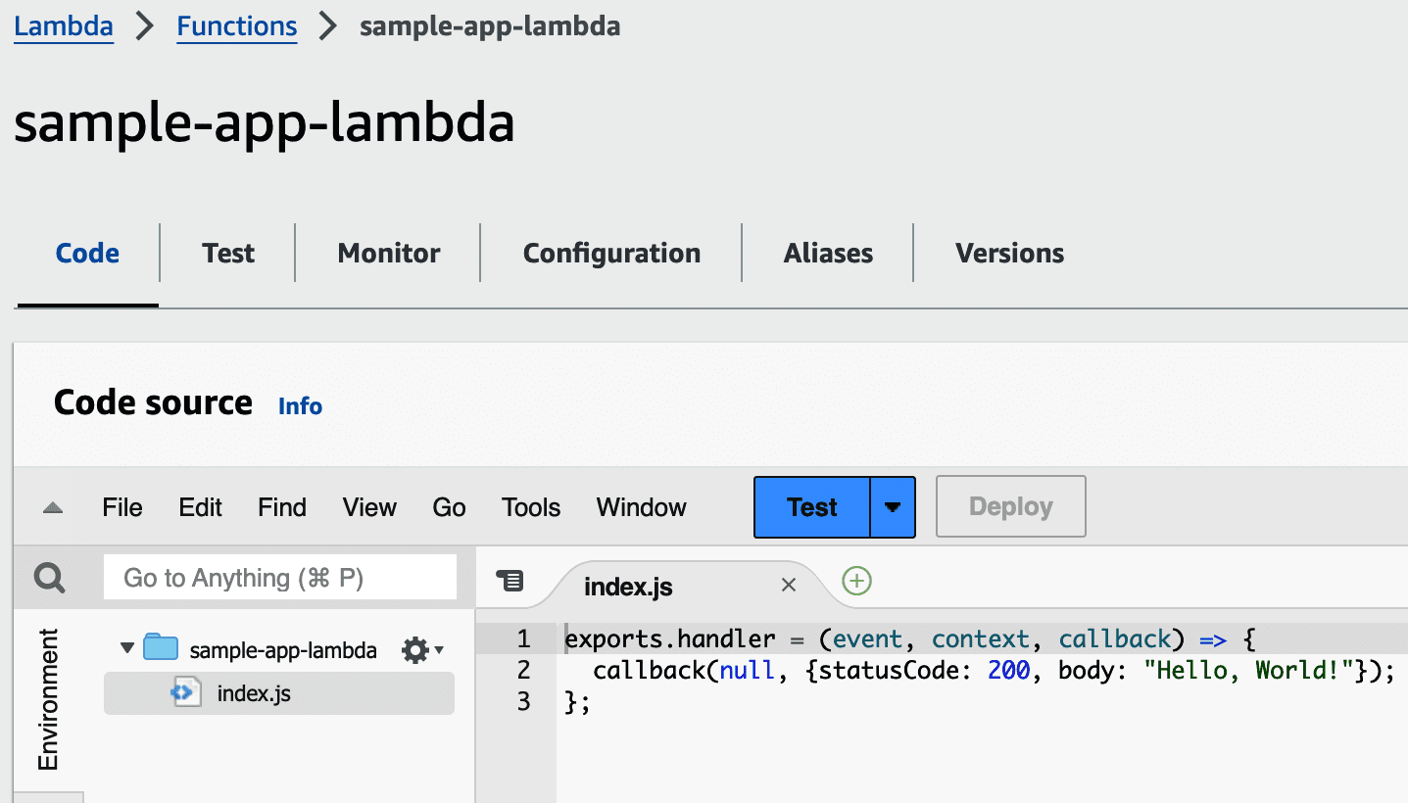This screenshot has width=1408, height=803.
Task: Select index.js in the file tree
Action: (x=279, y=693)
